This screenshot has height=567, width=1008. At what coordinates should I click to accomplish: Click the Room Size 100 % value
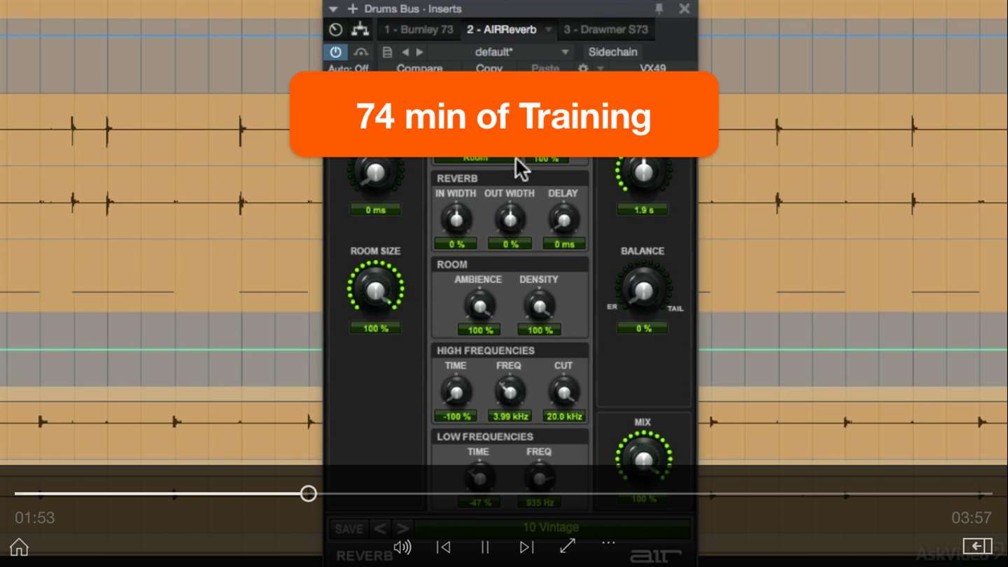point(375,328)
